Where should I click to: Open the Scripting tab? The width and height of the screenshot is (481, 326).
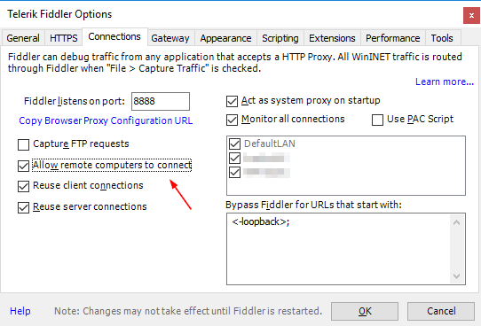point(280,38)
